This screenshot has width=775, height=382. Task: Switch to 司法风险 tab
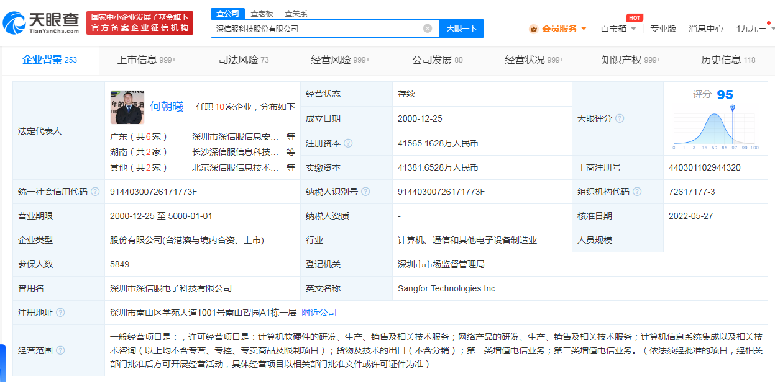coord(244,60)
